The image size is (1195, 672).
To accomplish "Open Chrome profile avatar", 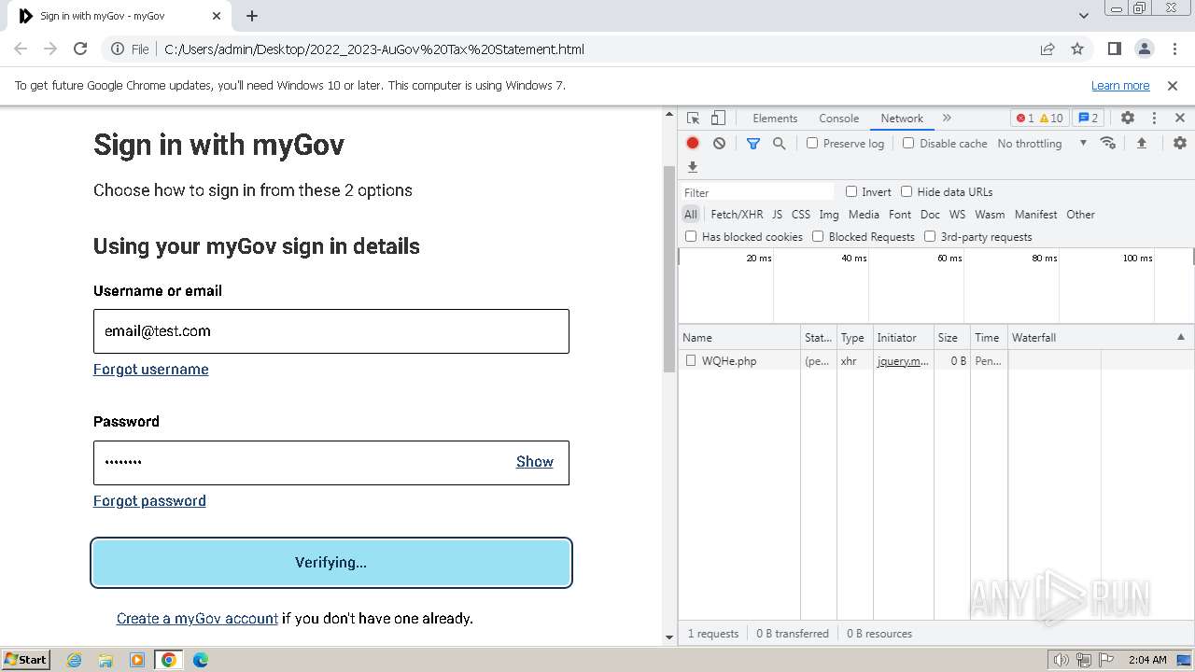I will [1144, 49].
